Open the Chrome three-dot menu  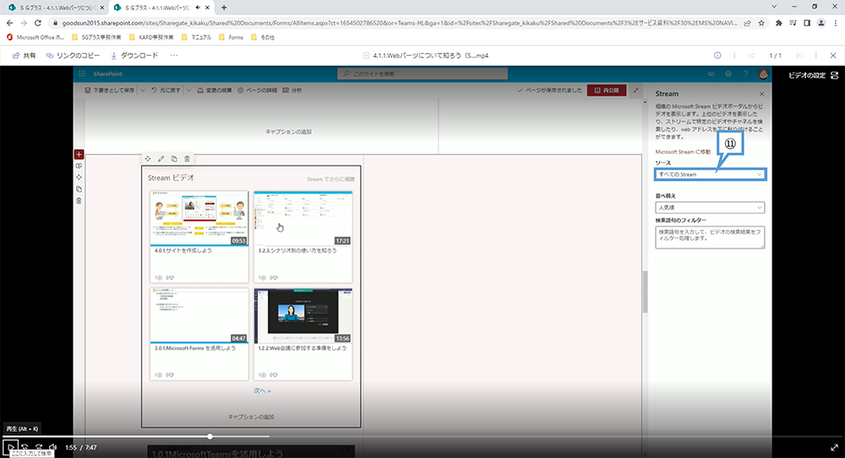click(x=836, y=23)
